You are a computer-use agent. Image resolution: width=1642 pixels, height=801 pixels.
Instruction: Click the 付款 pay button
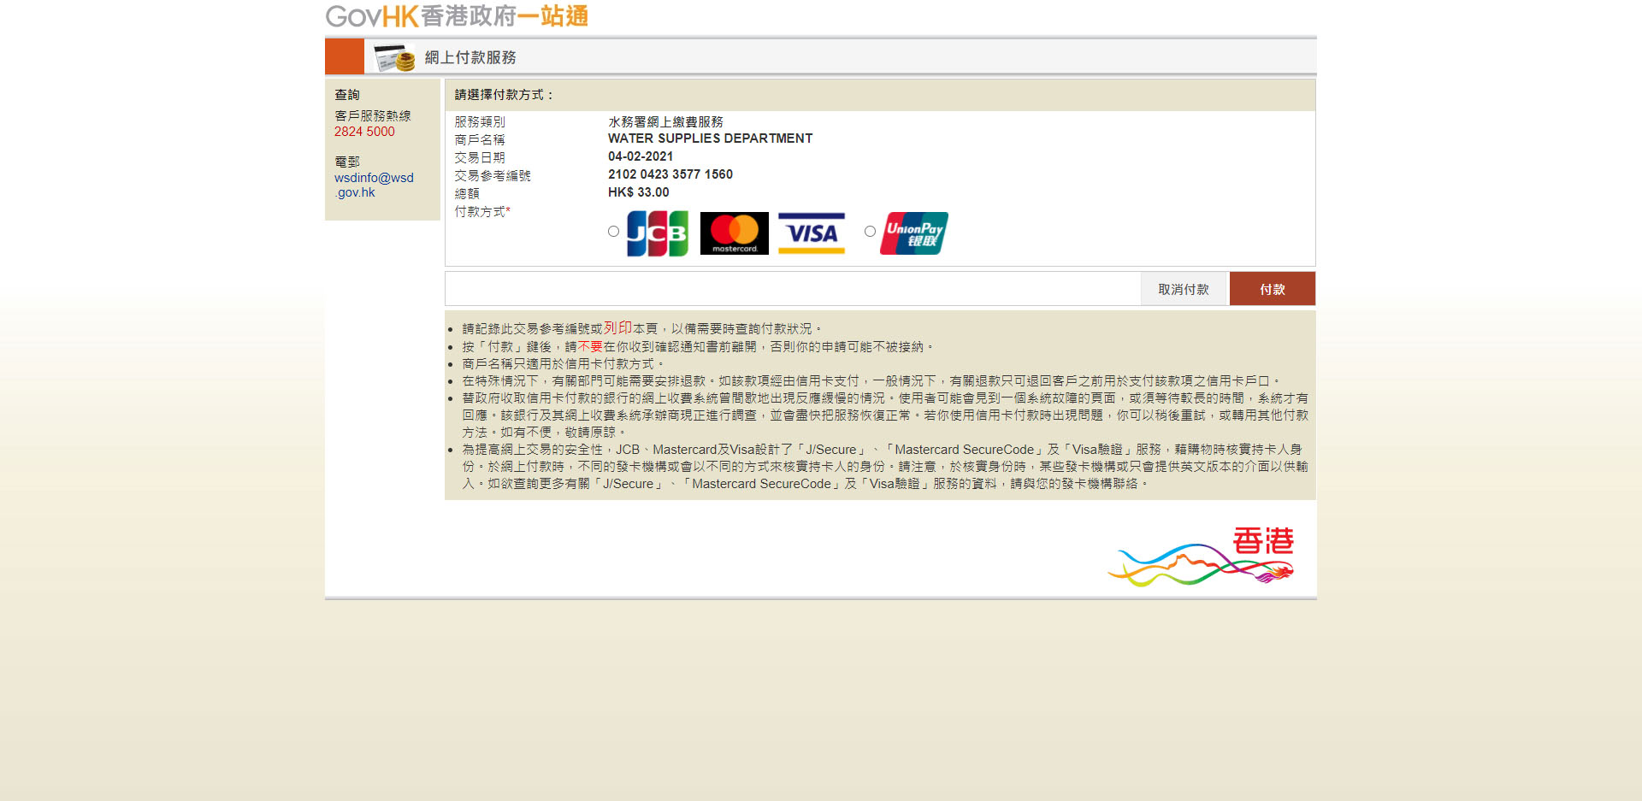[x=1273, y=289]
